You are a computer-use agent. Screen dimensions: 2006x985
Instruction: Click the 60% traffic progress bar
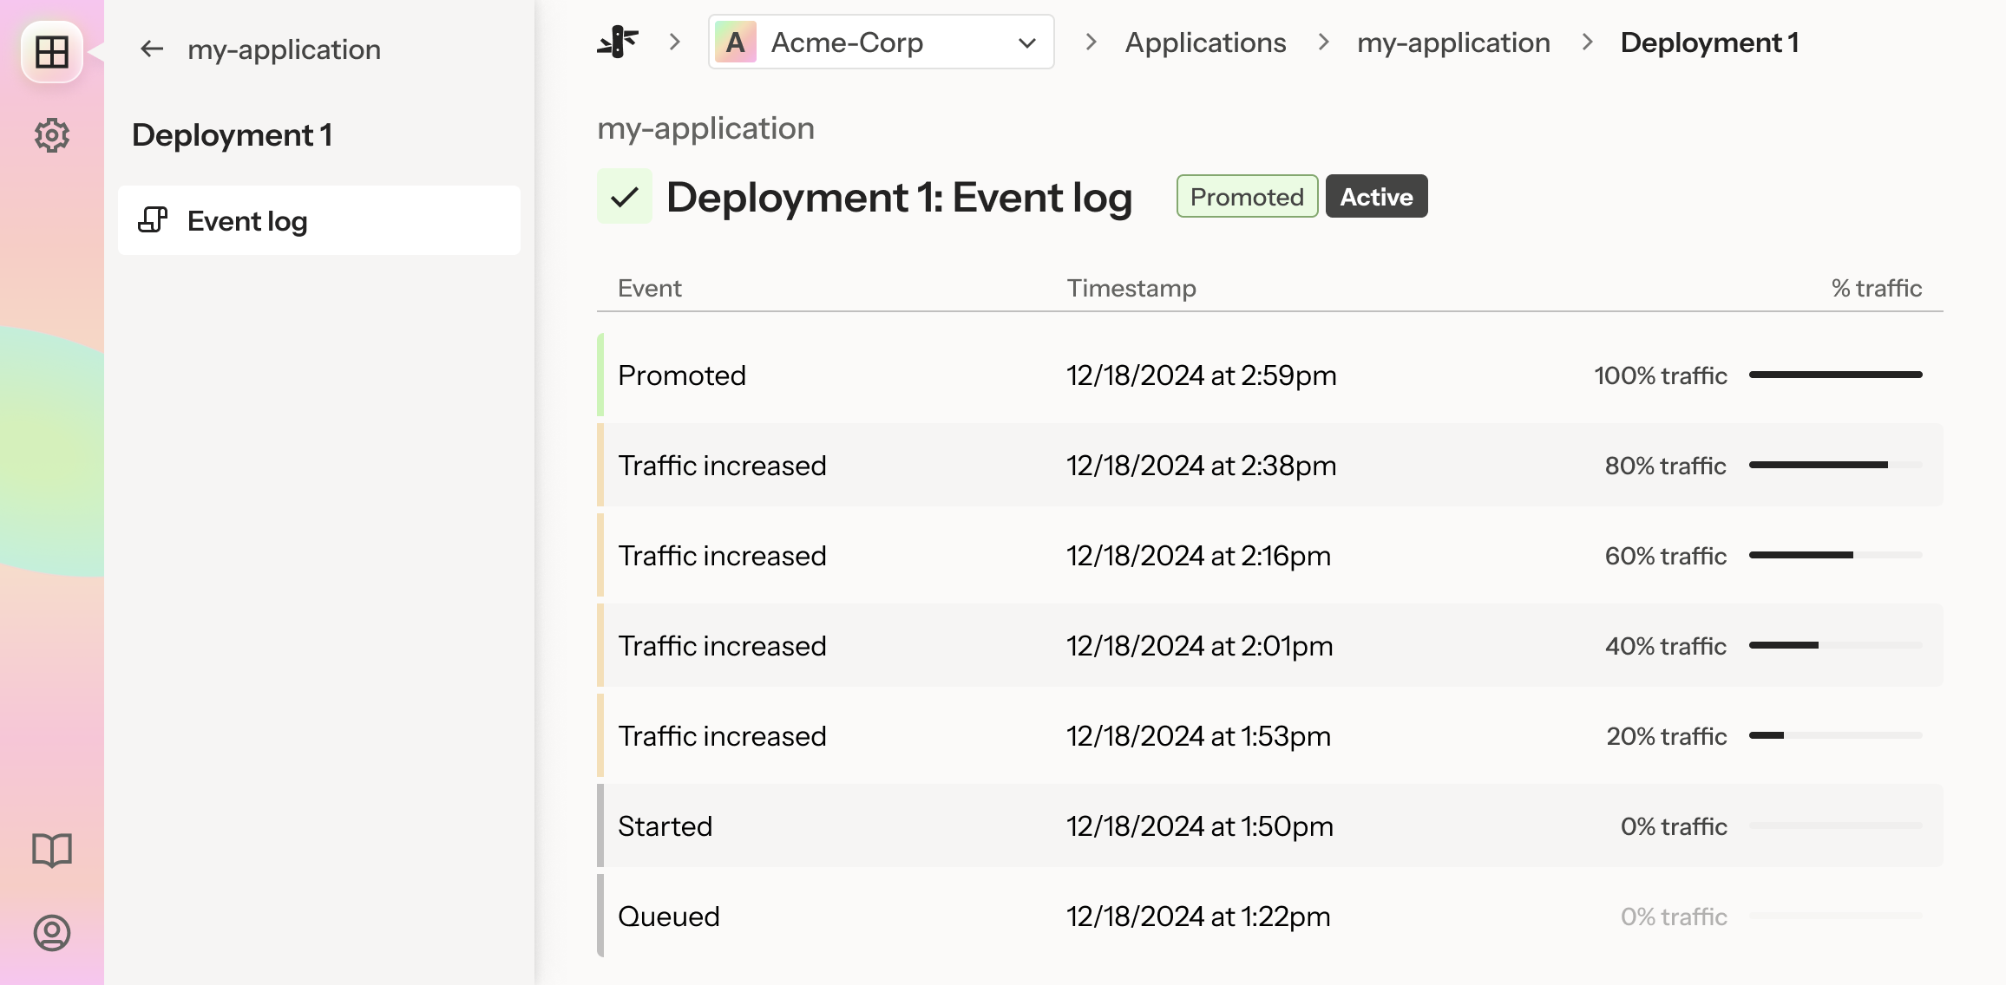coord(1836,555)
